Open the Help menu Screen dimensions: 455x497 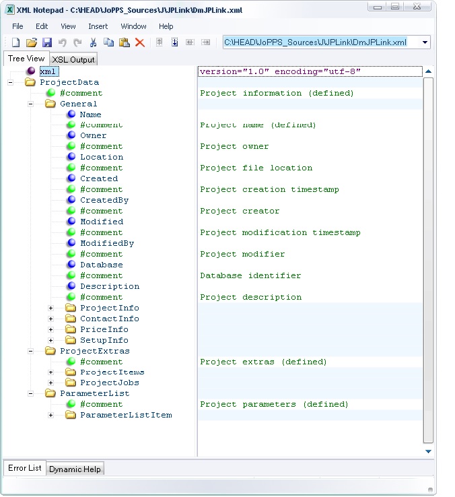[166, 26]
